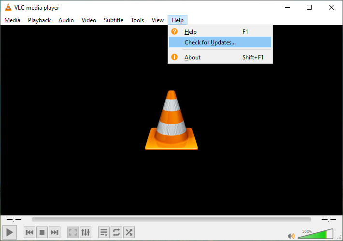Open the Playback menu
The width and height of the screenshot is (343, 241).
[x=40, y=20]
